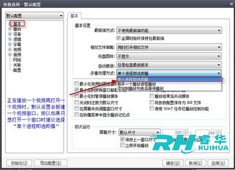Expand the 设备 tree node
The height and width of the screenshot is (170, 235).
pos(10,34)
